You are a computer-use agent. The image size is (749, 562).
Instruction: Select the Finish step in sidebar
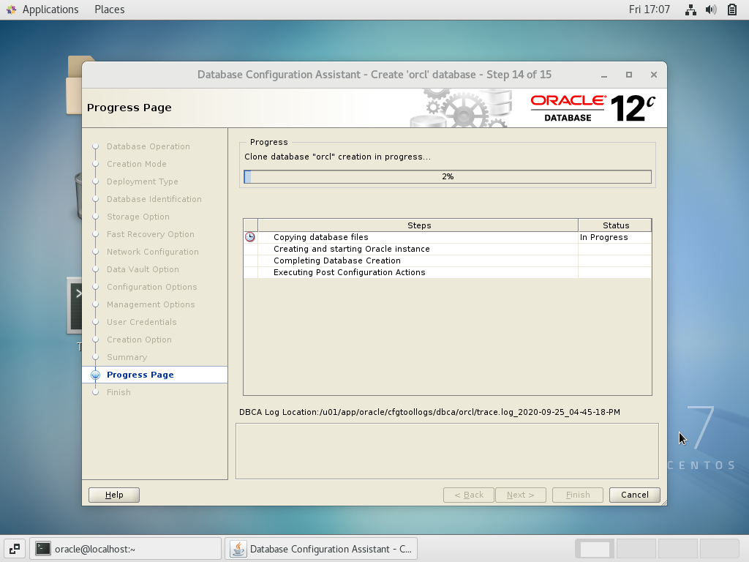[x=118, y=392]
